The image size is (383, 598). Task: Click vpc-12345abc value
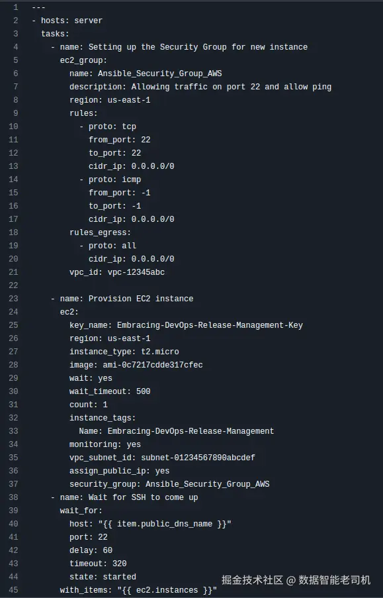coord(136,272)
